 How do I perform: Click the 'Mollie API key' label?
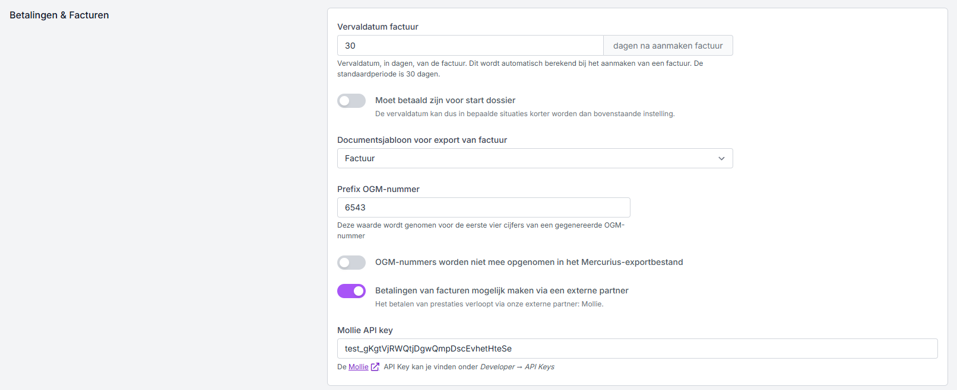pos(365,330)
